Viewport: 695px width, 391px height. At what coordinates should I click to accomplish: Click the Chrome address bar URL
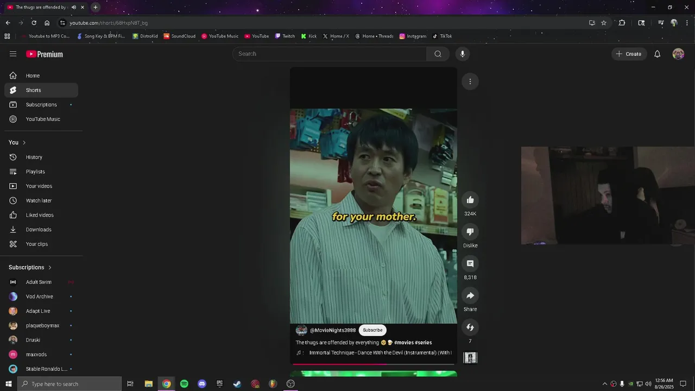tap(109, 23)
